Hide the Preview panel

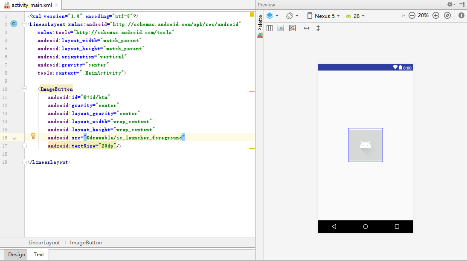click(461, 4)
